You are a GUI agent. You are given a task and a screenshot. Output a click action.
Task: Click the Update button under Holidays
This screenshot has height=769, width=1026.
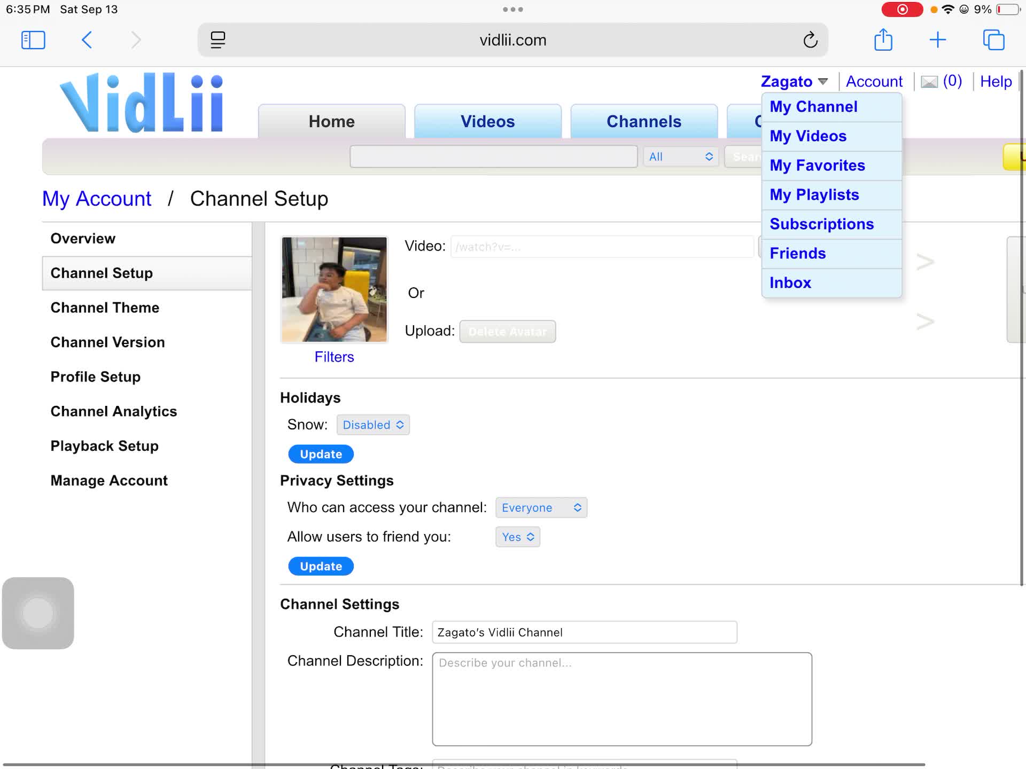tap(321, 454)
